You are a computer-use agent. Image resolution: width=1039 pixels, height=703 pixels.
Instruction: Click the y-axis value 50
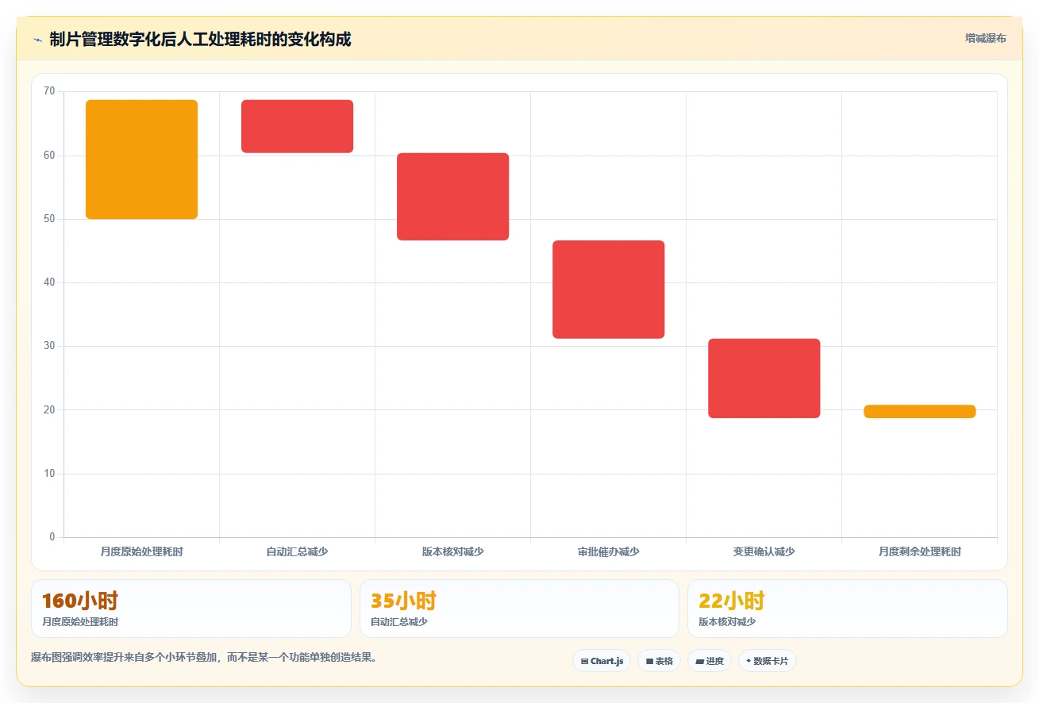(49, 219)
